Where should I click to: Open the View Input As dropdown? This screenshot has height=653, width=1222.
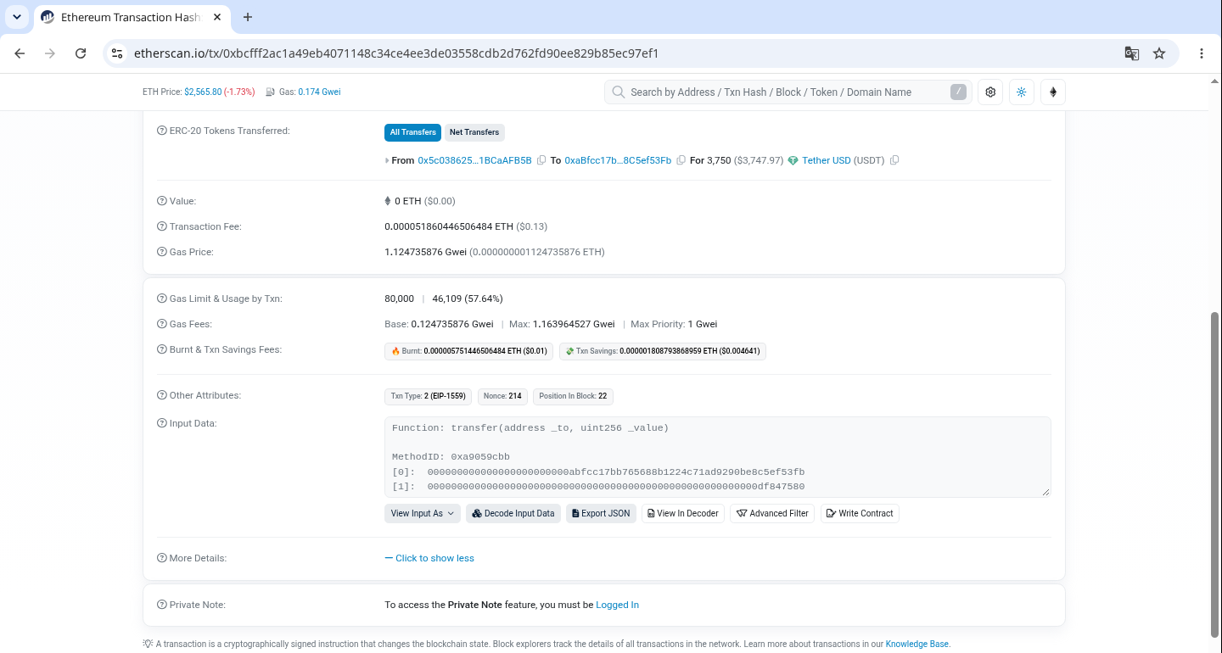(x=423, y=513)
